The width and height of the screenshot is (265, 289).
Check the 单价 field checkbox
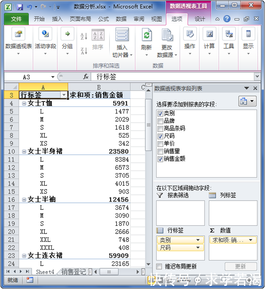[160, 144]
